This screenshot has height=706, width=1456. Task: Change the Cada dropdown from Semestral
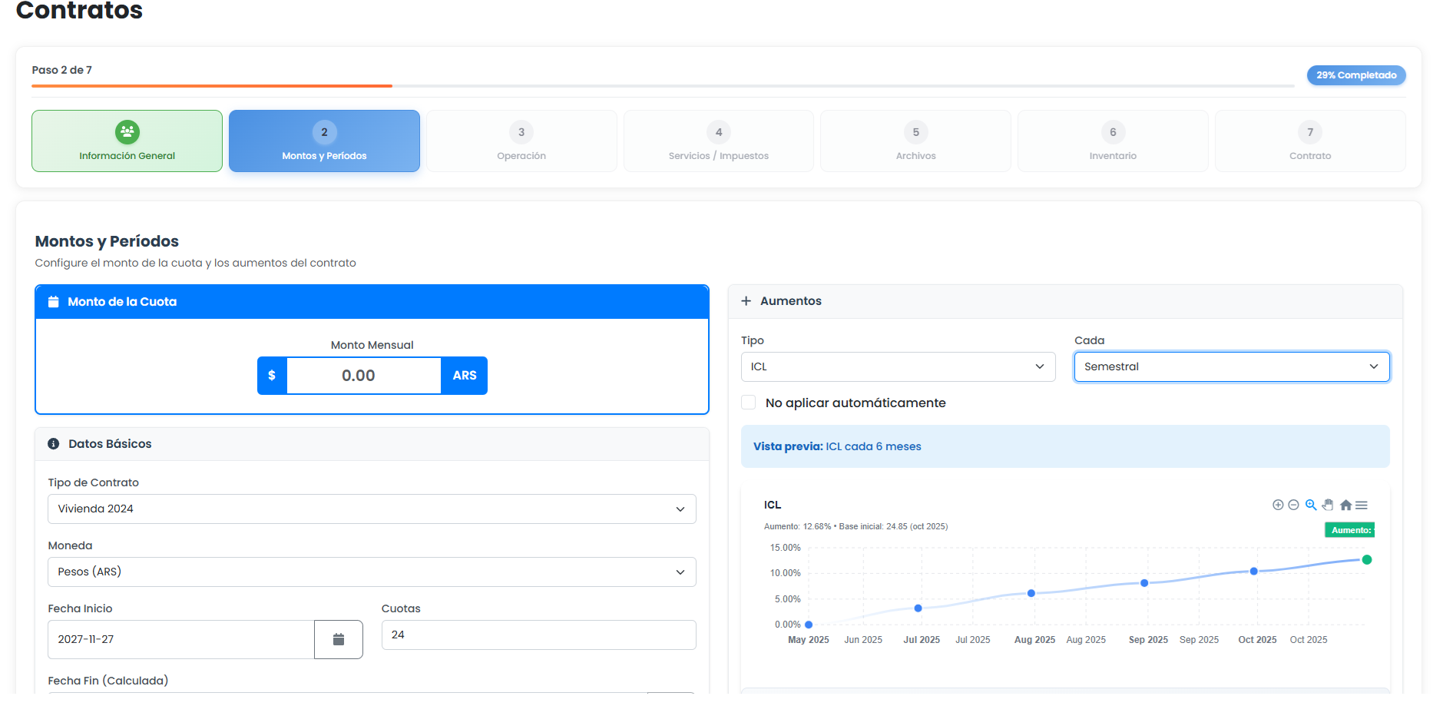pos(1231,366)
